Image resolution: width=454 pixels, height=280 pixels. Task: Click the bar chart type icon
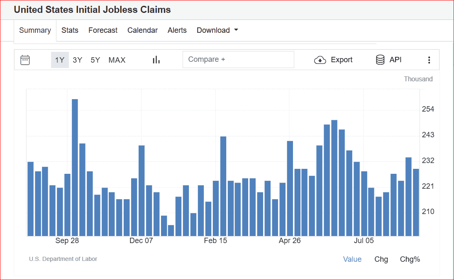tap(156, 60)
